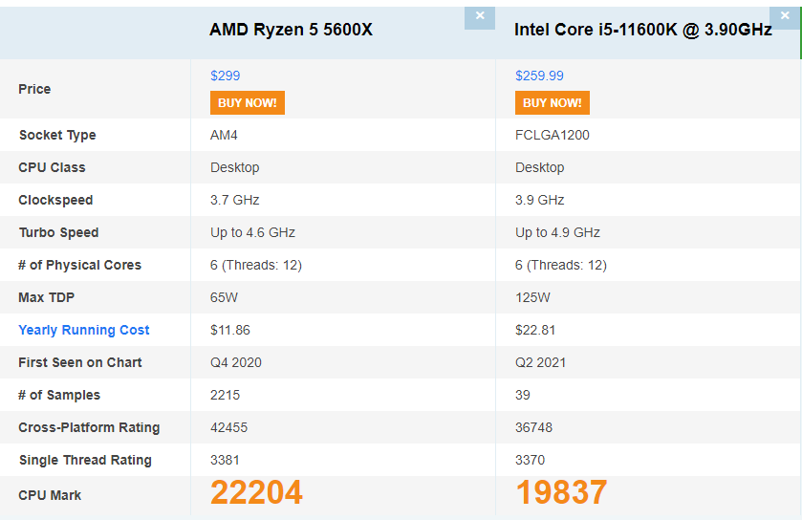This screenshot has width=802, height=520.
Task: Remove AMD Ryzen 5 5600X column with X icon
Action: pyautogui.click(x=480, y=18)
